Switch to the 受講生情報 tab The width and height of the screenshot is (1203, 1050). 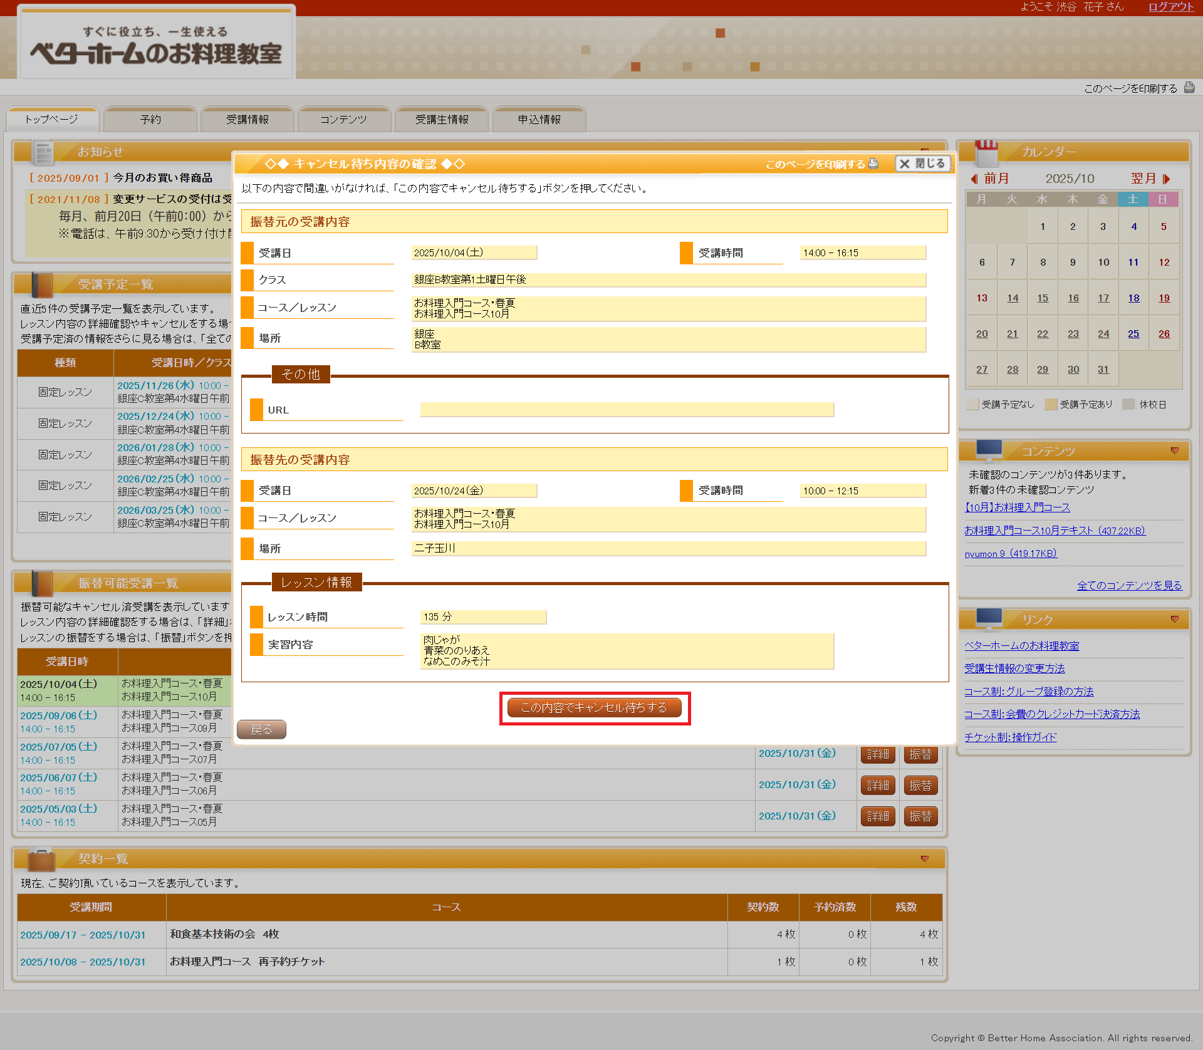442,120
